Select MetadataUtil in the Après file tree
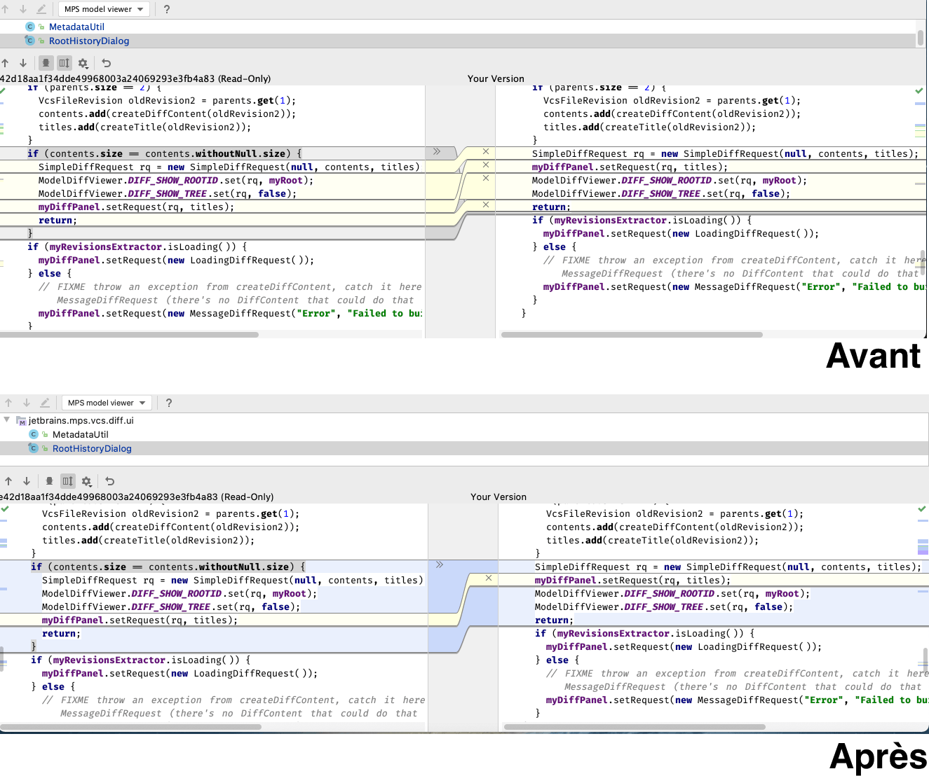 point(80,434)
